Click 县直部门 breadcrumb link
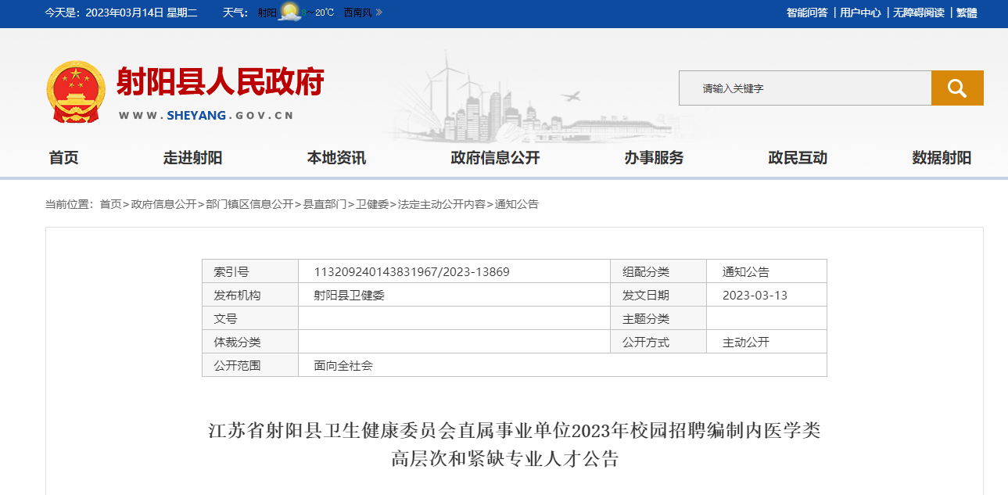Viewport: 1008px width, 495px height. [x=325, y=204]
